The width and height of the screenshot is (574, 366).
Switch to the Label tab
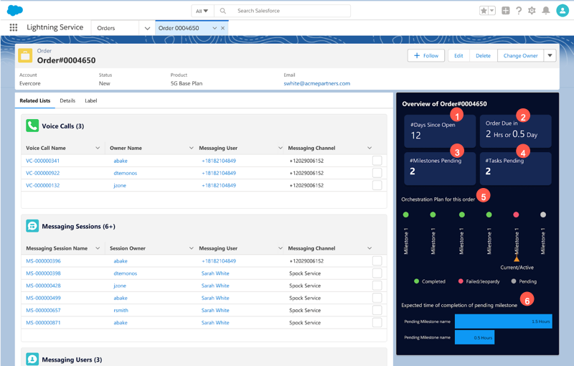(91, 100)
